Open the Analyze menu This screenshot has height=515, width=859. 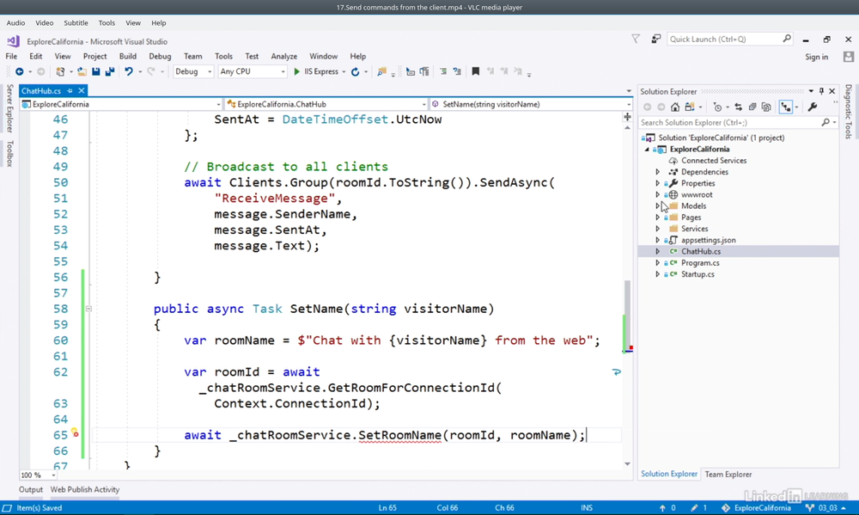pos(283,56)
